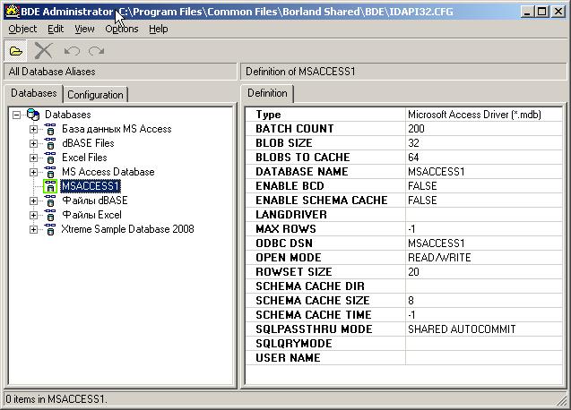Click the dBASE Files database icon
The image size is (571, 410).
[50, 143]
